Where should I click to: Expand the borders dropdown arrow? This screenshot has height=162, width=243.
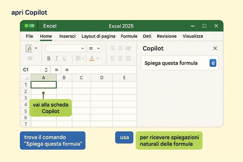point(83,58)
